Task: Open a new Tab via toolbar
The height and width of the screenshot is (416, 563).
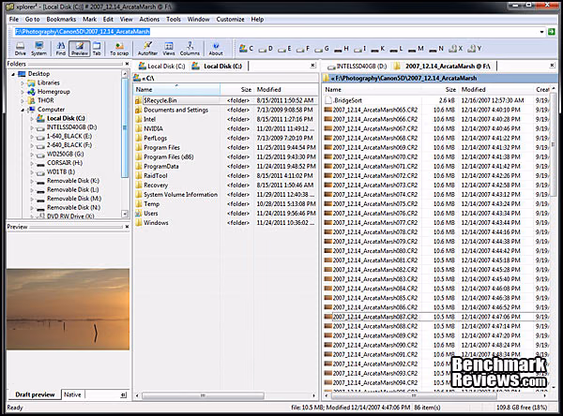Action: [x=97, y=49]
